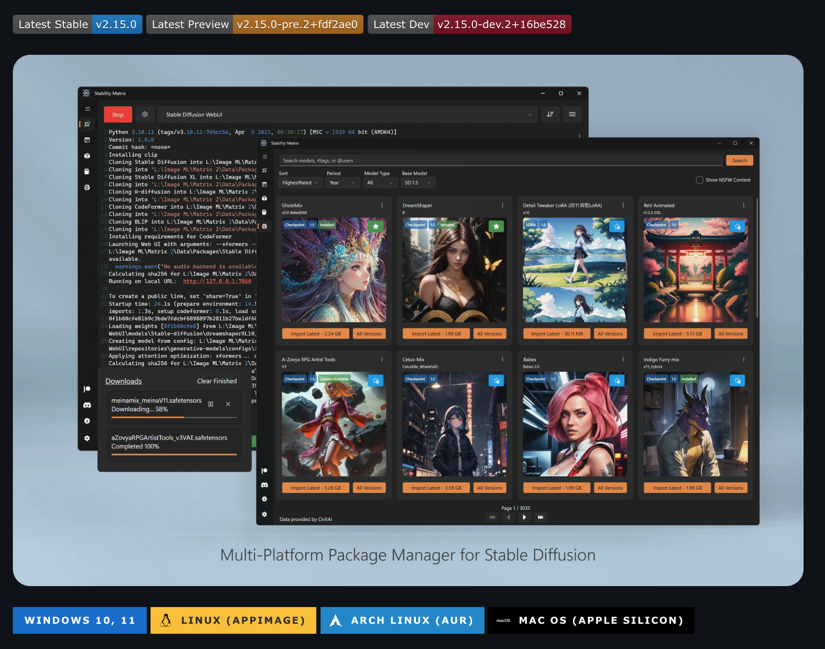This screenshot has width=825, height=649.
Task: Jump to last page in pagination
Action: (x=540, y=517)
